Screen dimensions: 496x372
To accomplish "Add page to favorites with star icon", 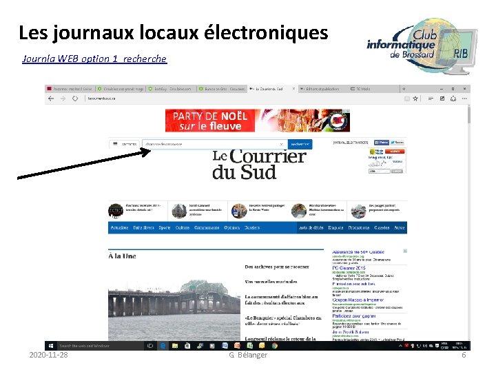I will point(415,99).
